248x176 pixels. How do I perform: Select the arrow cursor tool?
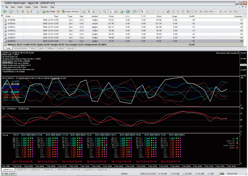(x=142, y=12)
